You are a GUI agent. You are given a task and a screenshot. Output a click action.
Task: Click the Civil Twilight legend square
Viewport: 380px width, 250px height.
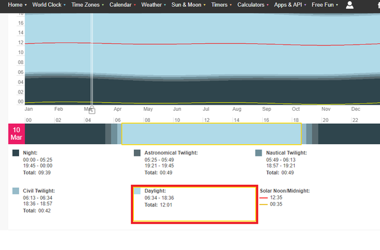[x=16, y=191]
